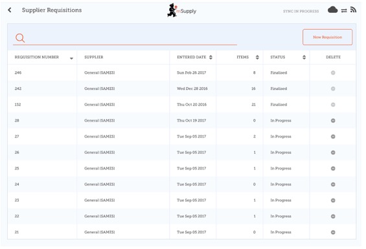Click date Thu Oct 19 2017
Viewport: 366px width, 249px height.
(191, 120)
